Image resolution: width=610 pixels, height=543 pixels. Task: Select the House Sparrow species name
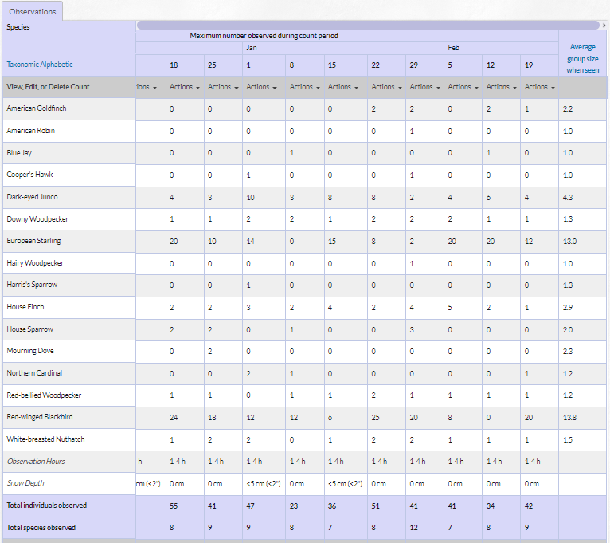30,329
